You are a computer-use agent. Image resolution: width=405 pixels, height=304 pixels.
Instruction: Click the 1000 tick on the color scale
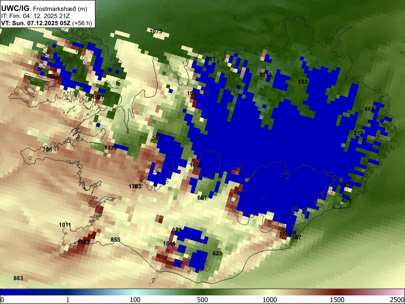(270, 300)
